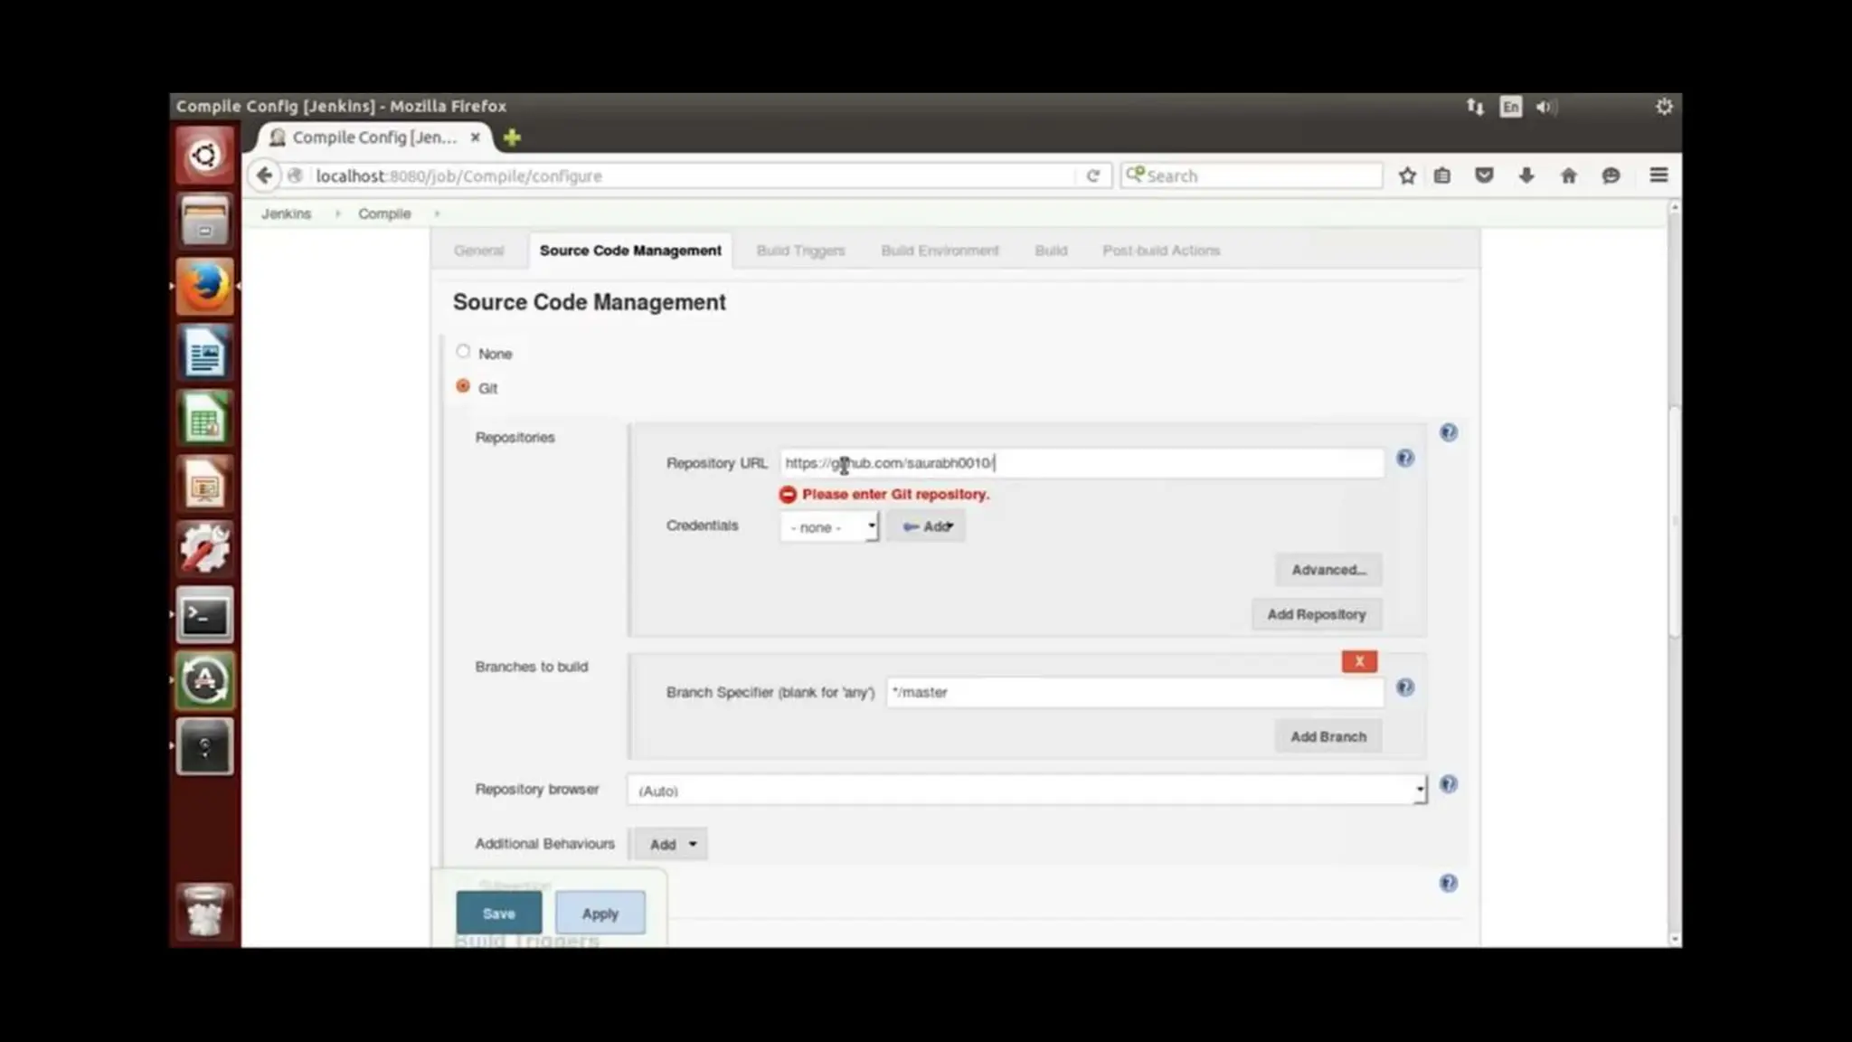Open the system gear session menu
This screenshot has width=1852, height=1042.
1664,107
